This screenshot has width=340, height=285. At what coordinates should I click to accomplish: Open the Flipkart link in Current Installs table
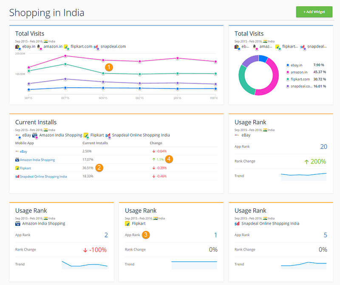tap(25, 168)
